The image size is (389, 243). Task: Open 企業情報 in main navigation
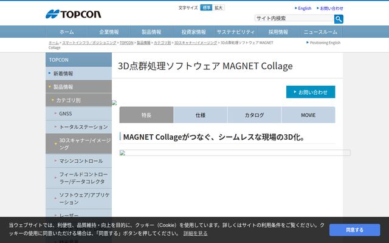pyautogui.click(x=109, y=32)
